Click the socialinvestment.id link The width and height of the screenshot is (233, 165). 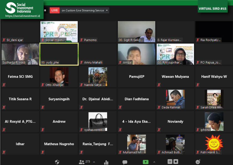pos(23,16)
